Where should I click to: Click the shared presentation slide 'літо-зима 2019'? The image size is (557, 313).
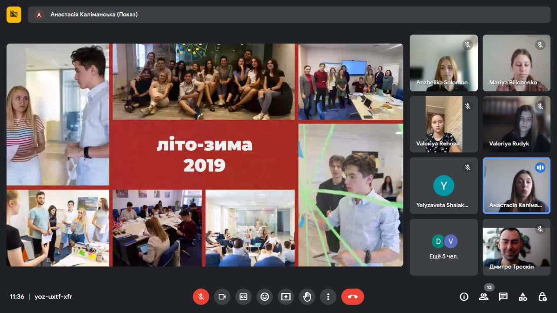205,155
